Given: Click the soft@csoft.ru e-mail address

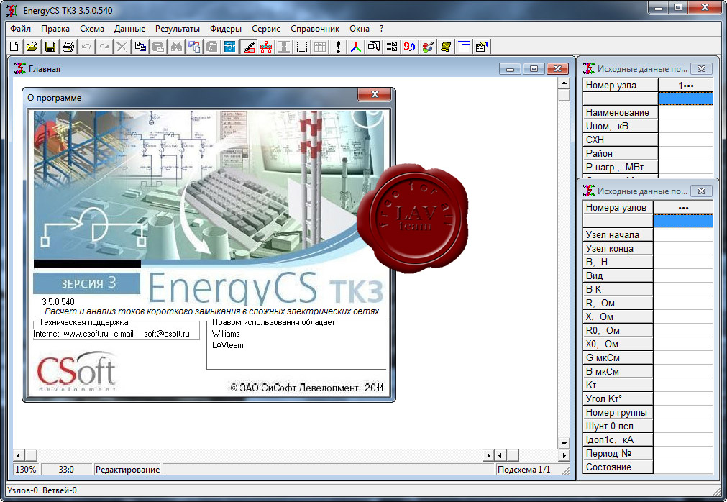Looking at the screenshot, I should (167, 334).
